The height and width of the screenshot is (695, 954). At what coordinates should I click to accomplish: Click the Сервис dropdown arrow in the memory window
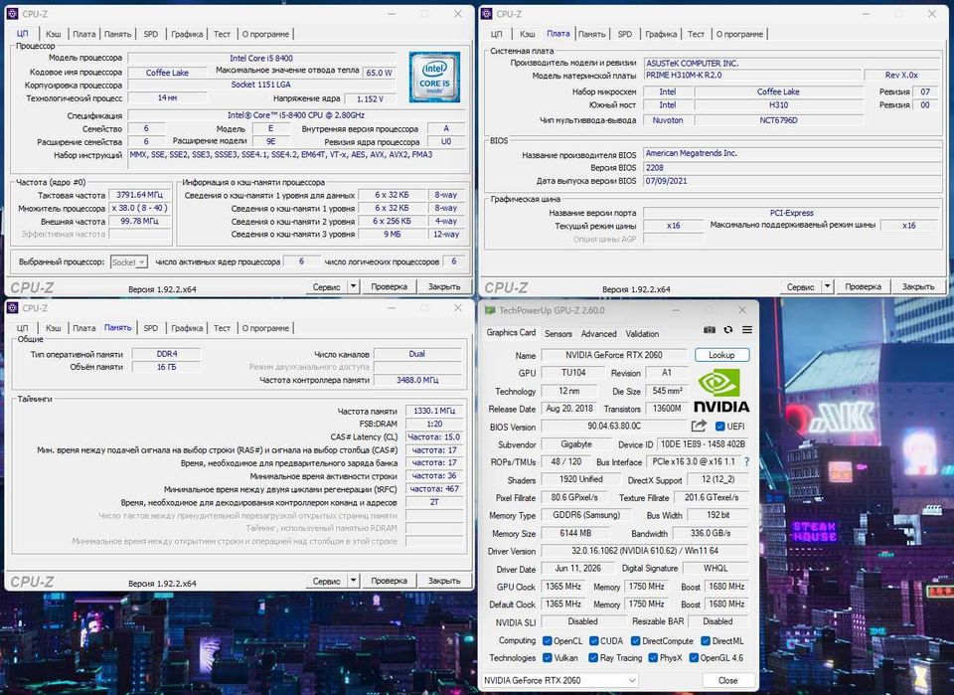354,581
